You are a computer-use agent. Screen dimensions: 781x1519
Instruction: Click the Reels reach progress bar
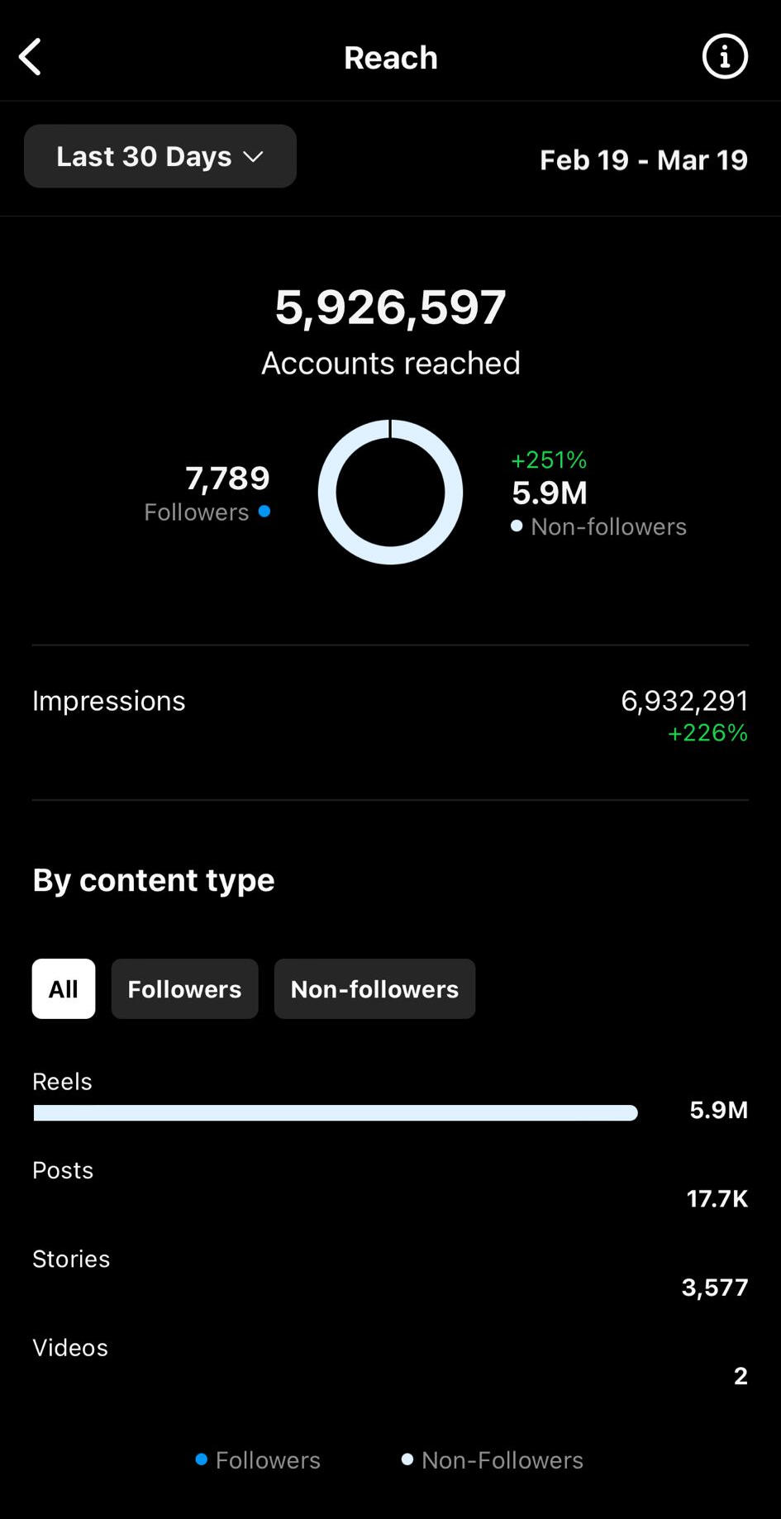(x=336, y=1112)
